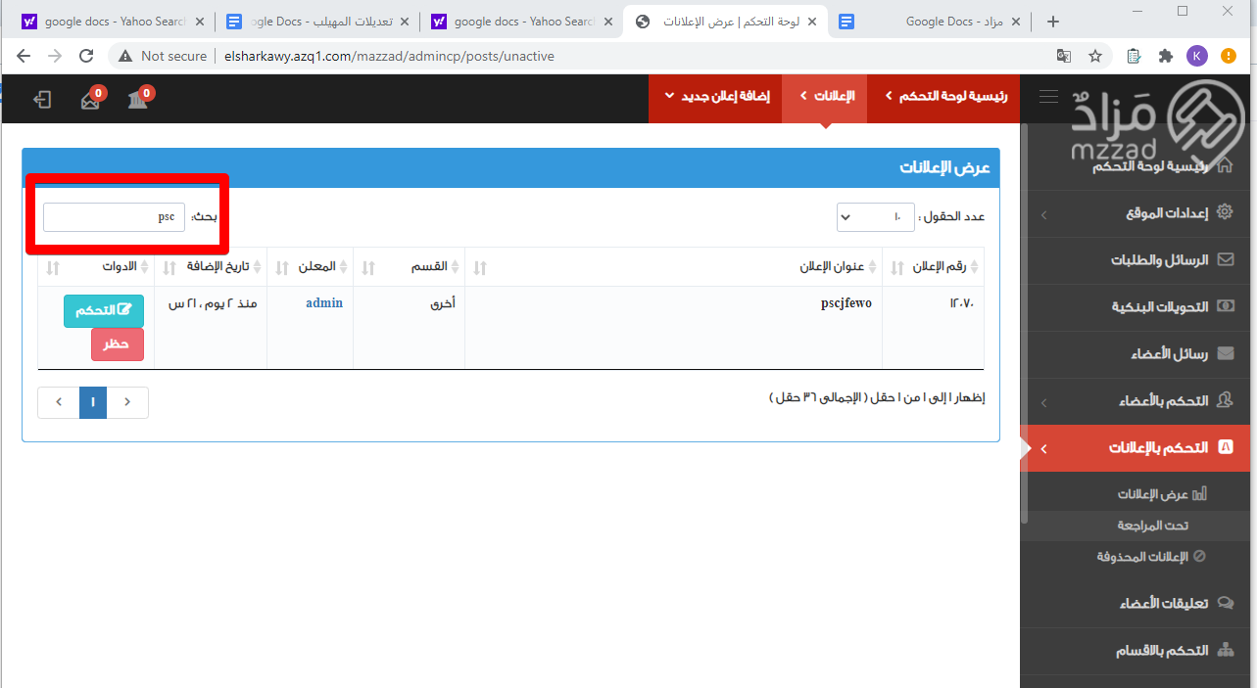Bookmark this page with the star icon
Image resolution: width=1257 pixels, height=688 pixels.
(x=1095, y=56)
